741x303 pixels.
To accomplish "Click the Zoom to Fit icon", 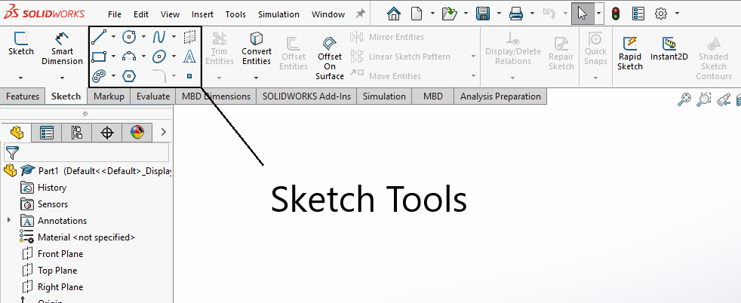I will [x=684, y=99].
